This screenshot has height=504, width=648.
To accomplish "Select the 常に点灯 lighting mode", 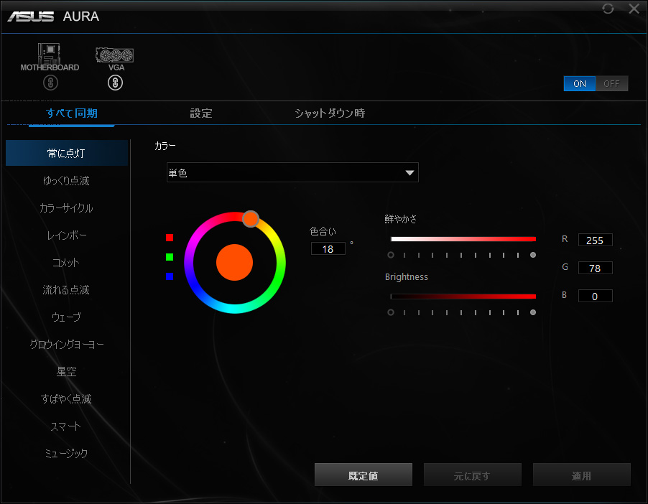I will 67,153.
